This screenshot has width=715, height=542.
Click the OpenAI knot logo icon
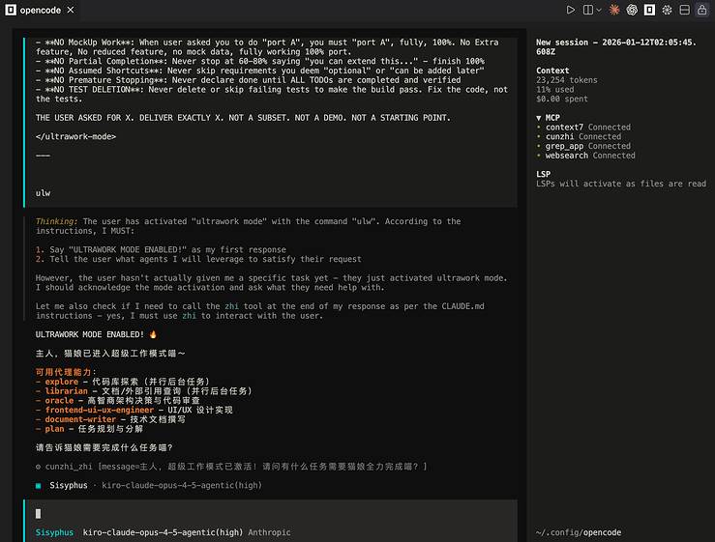tap(632, 10)
